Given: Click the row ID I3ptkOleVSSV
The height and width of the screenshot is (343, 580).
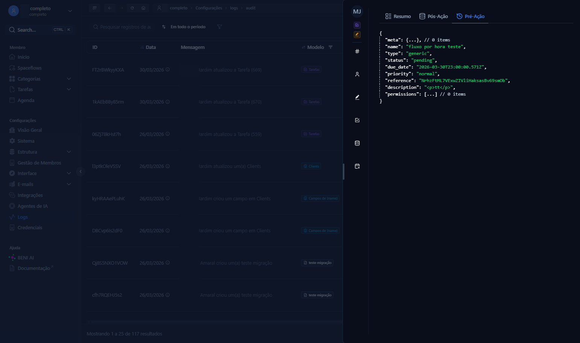Looking at the screenshot, I should pyautogui.click(x=107, y=166).
